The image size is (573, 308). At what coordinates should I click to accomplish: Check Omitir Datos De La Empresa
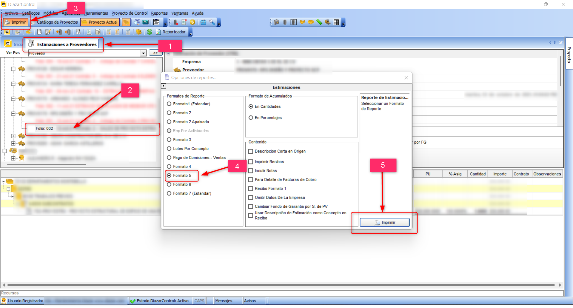pyautogui.click(x=251, y=198)
